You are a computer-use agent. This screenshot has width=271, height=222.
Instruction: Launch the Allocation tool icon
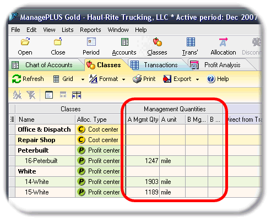(223, 42)
